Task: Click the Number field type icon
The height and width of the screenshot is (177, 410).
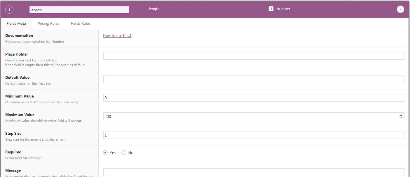Action: pos(271,9)
